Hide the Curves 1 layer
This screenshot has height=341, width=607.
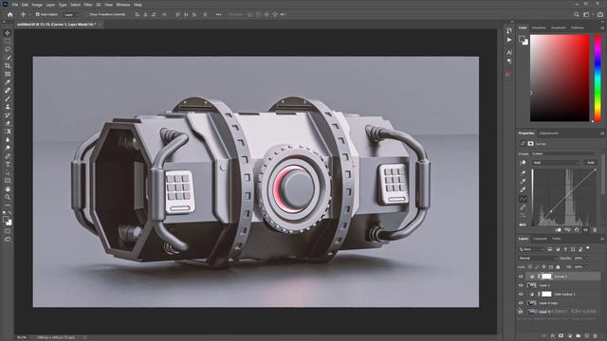(x=521, y=277)
